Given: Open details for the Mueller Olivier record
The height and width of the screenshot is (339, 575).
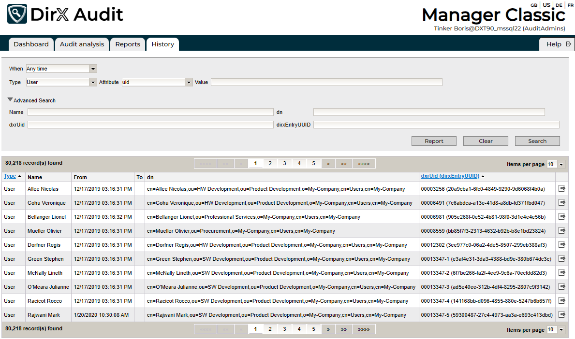Looking at the screenshot, I should 561,231.
